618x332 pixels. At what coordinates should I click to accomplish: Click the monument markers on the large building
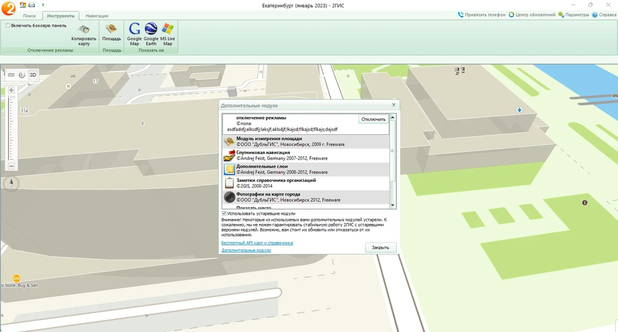[459, 71]
